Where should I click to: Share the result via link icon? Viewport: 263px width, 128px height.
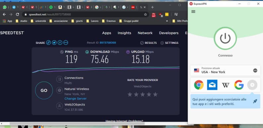click(48, 42)
